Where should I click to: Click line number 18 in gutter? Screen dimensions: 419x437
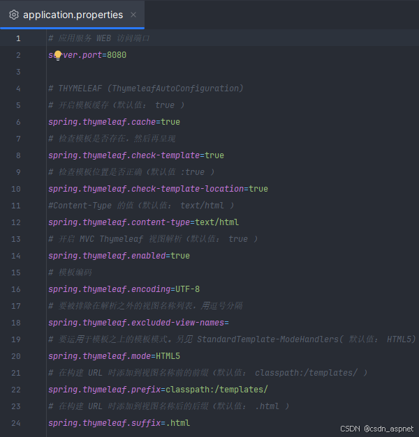(16, 323)
